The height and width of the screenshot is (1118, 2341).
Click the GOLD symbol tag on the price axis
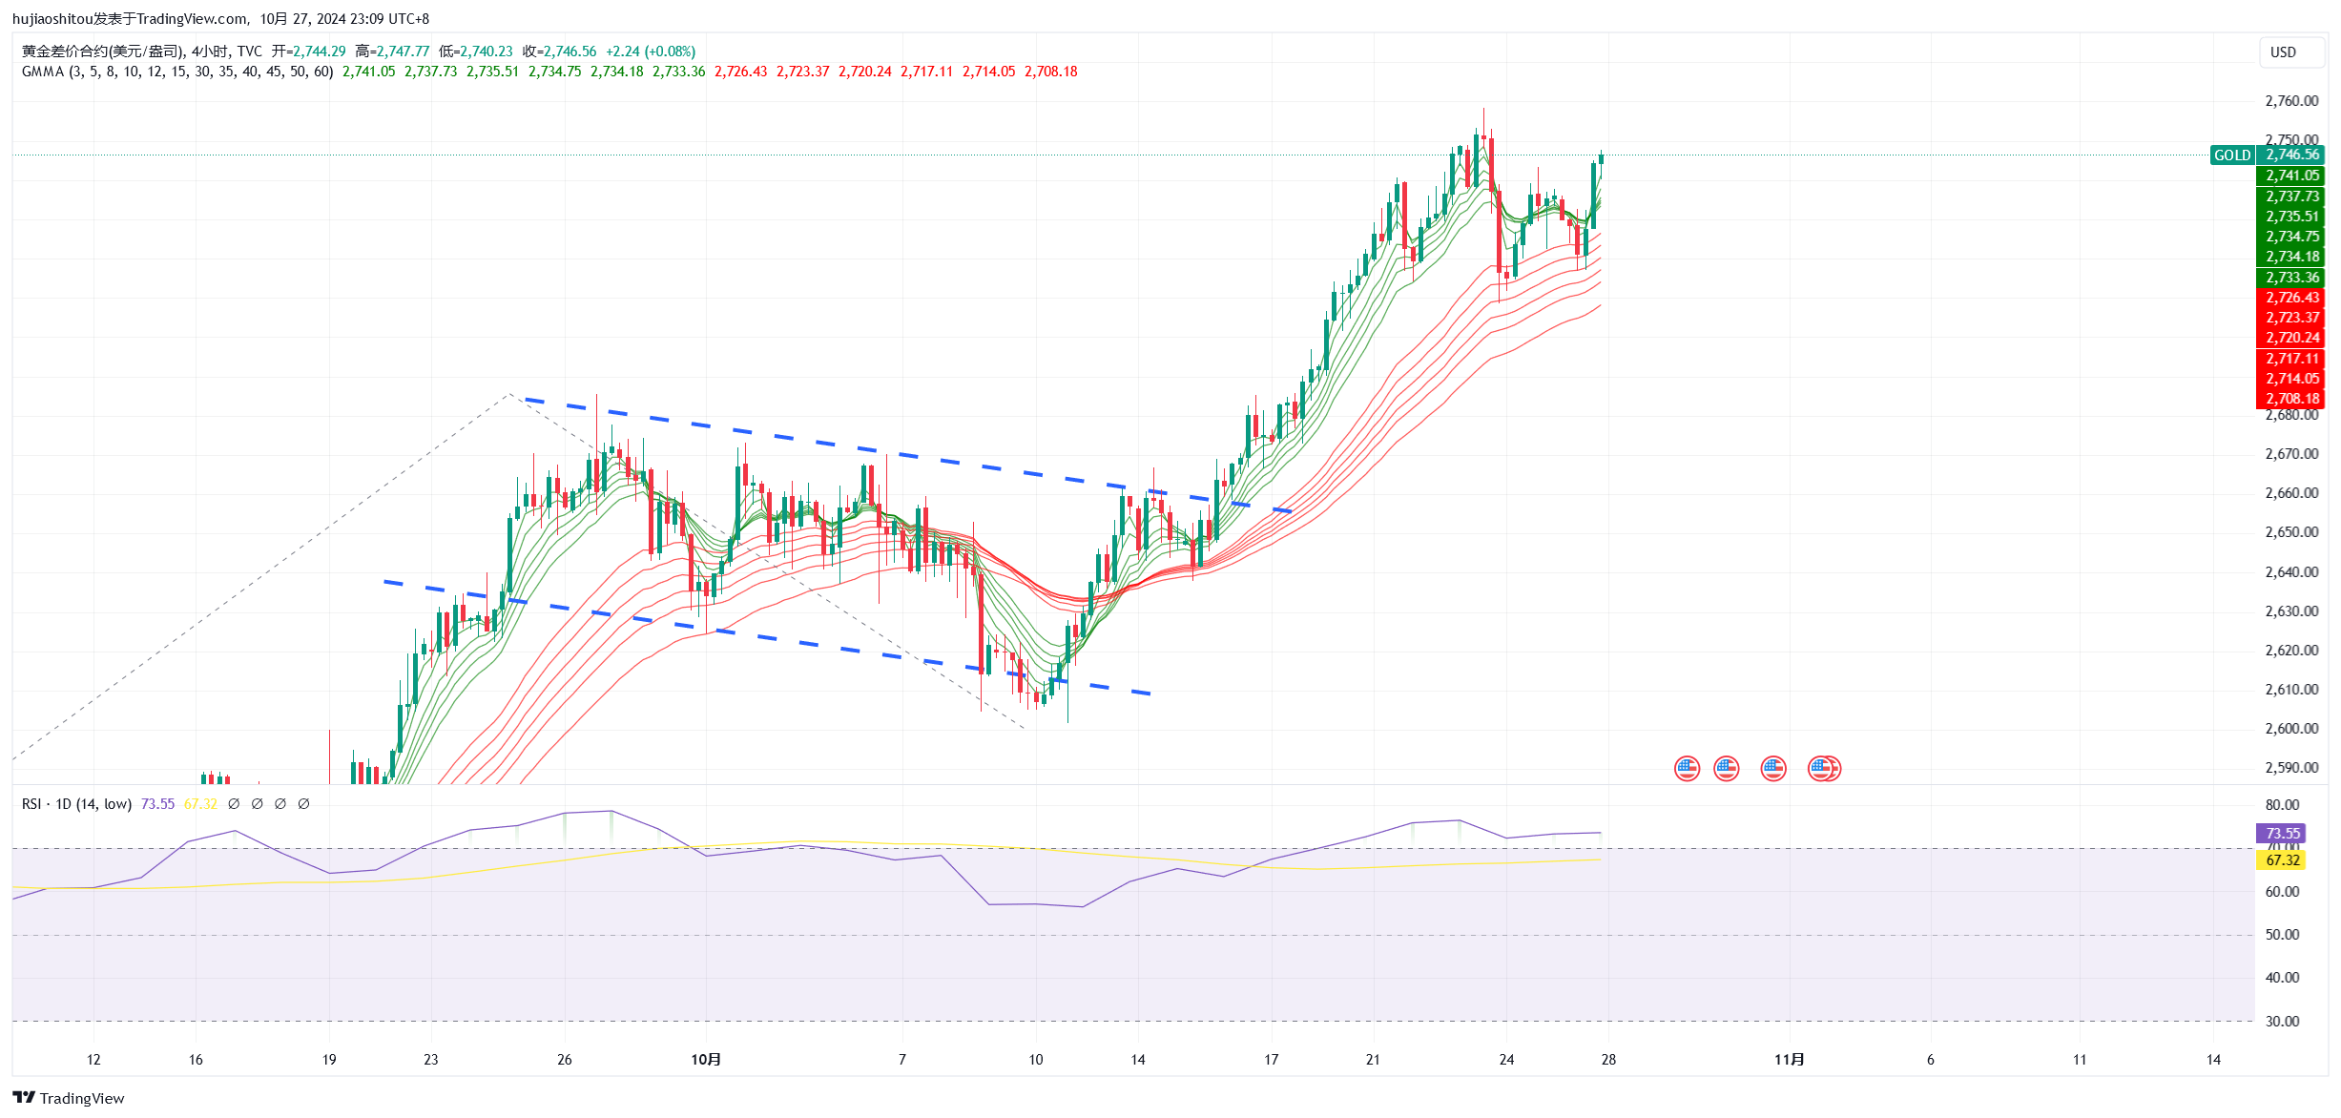pyautogui.click(x=2232, y=155)
